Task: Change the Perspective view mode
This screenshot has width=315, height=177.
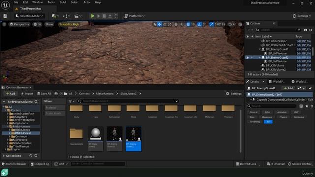Action: point(20,24)
